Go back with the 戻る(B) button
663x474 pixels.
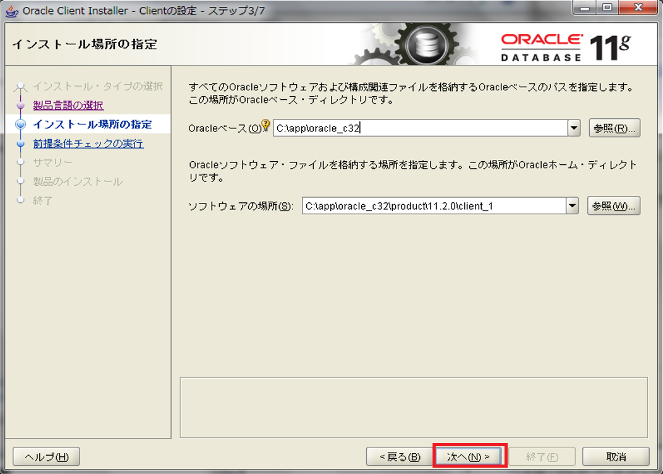pos(400,457)
